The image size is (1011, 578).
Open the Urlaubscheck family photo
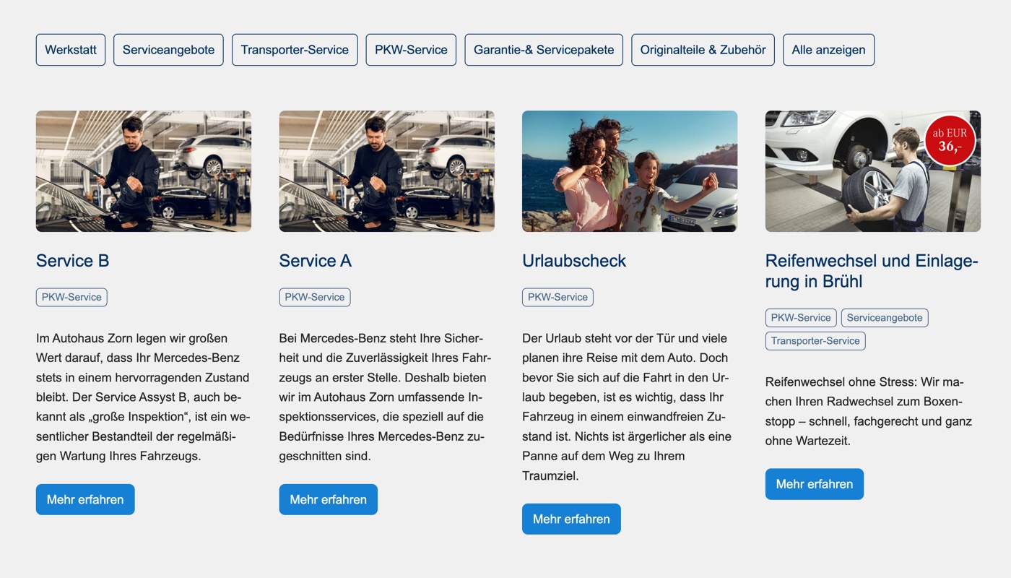click(630, 171)
